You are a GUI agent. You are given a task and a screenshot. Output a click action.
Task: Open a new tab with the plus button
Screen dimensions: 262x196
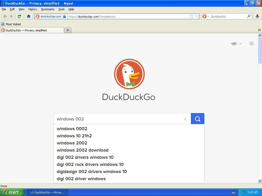[68, 30]
